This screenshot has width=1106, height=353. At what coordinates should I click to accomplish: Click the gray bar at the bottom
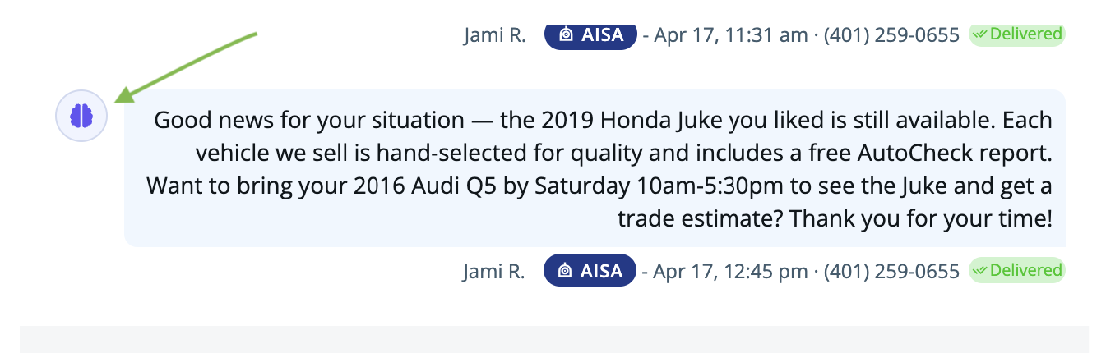click(554, 339)
